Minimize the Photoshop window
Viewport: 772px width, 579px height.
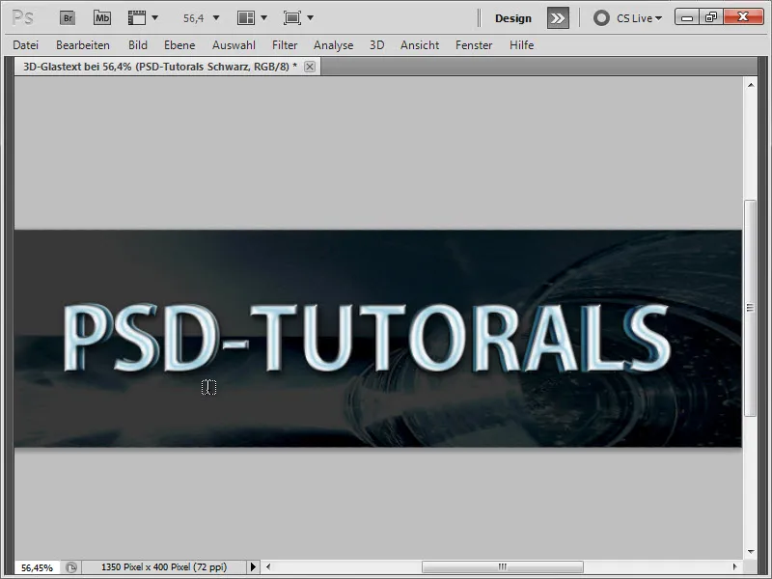point(687,17)
